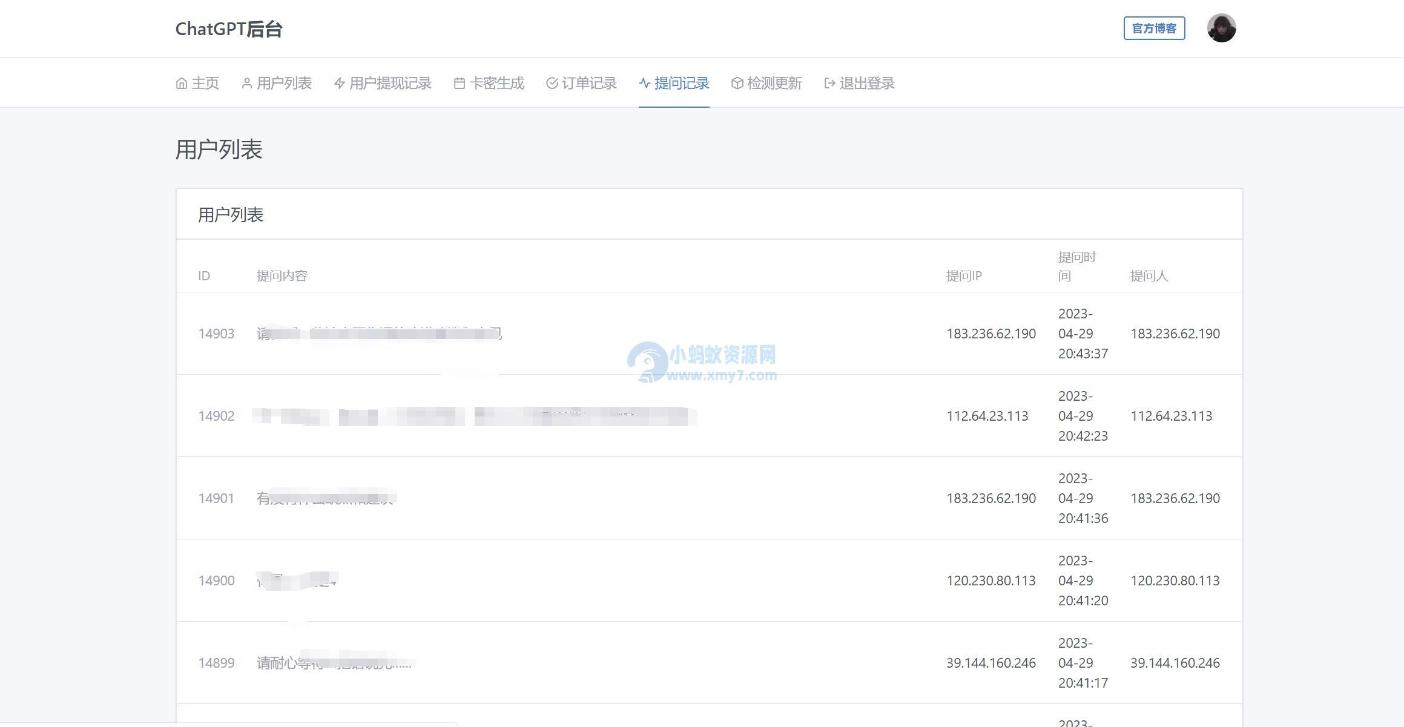This screenshot has width=1404, height=727.
Task: Click the 提问人 value in row 14901
Action: pyautogui.click(x=1175, y=498)
